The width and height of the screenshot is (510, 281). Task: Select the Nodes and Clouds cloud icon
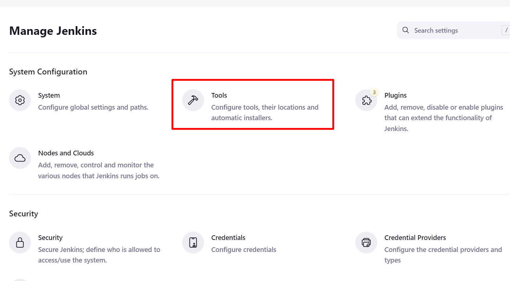(20, 158)
